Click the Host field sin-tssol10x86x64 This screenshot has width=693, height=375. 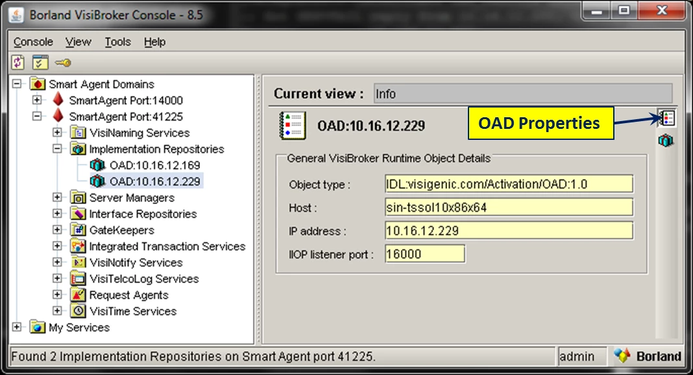coord(509,207)
